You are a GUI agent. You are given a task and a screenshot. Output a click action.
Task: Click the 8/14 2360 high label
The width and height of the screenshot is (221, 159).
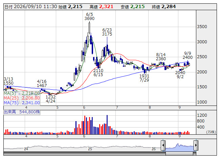point(161,56)
